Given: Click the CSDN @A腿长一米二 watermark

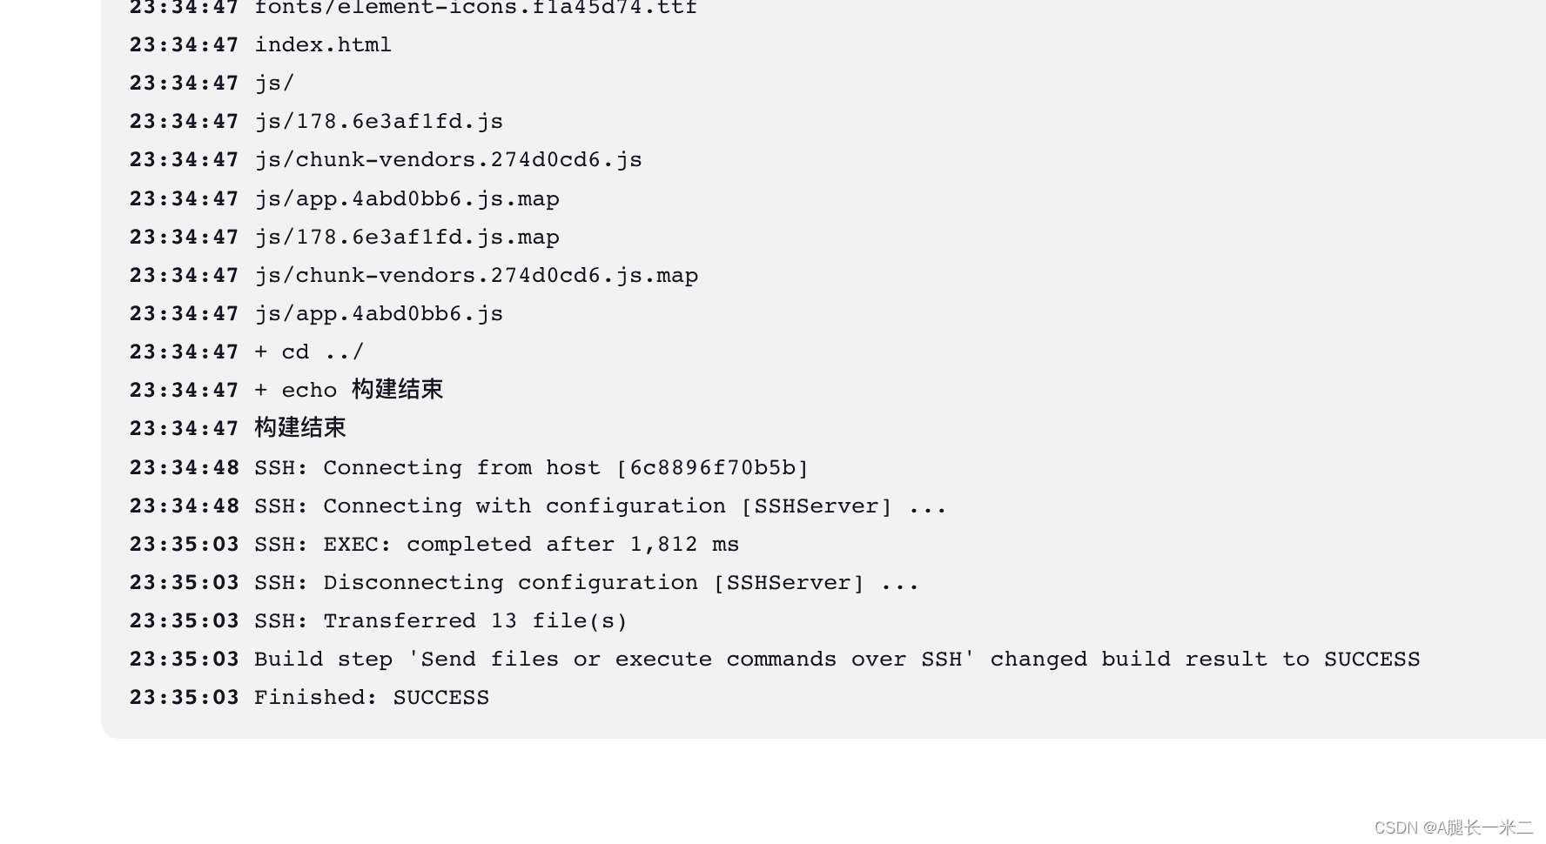Looking at the screenshot, I should (x=1454, y=827).
